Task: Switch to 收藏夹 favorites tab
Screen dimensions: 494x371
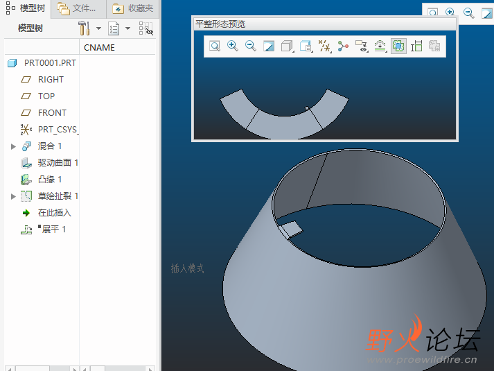Action: pos(132,8)
